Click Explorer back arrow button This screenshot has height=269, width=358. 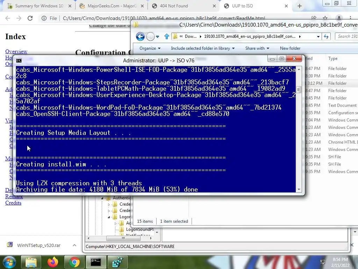click(140, 36)
